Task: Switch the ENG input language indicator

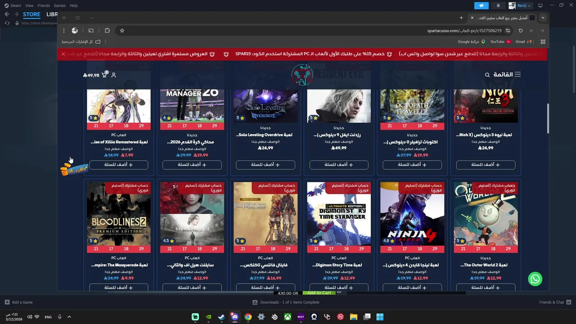Action: pyautogui.click(x=48, y=317)
